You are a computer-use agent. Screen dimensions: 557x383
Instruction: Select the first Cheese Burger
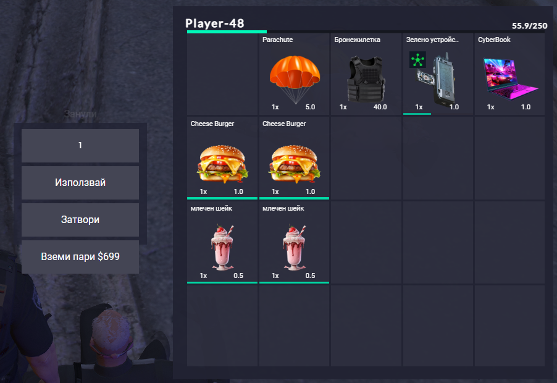222,158
